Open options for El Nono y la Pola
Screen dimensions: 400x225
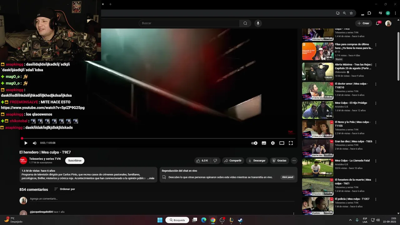[x=376, y=122]
